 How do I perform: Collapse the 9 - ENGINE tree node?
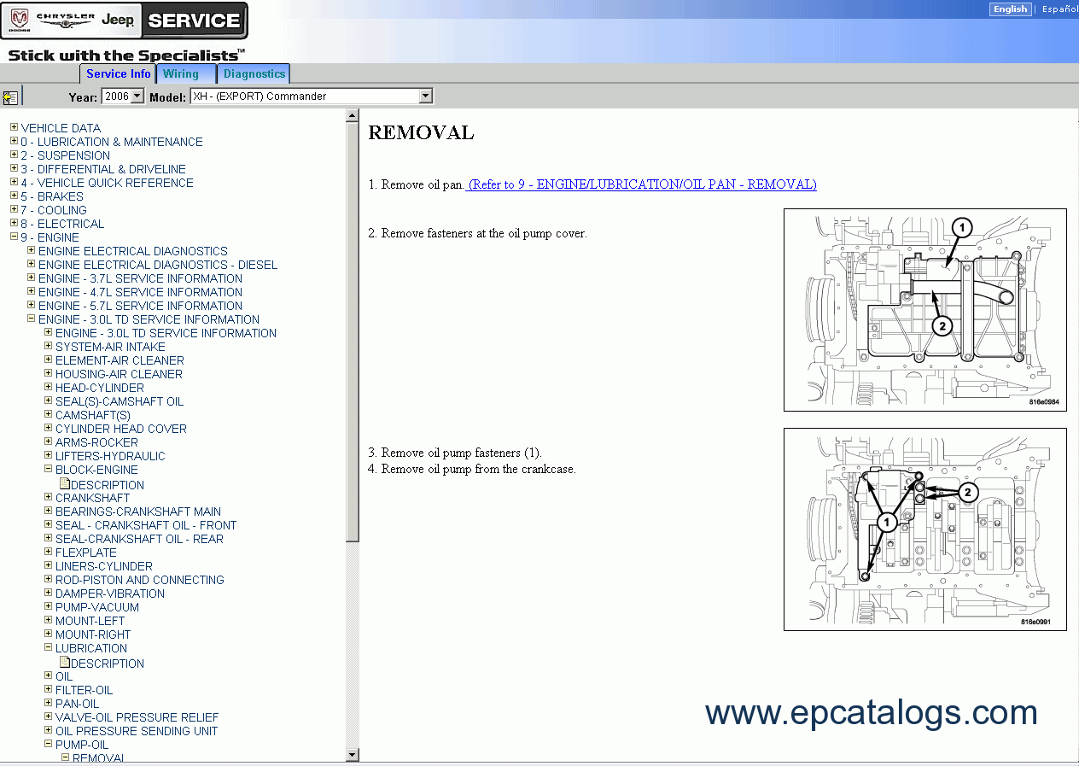click(14, 237)
